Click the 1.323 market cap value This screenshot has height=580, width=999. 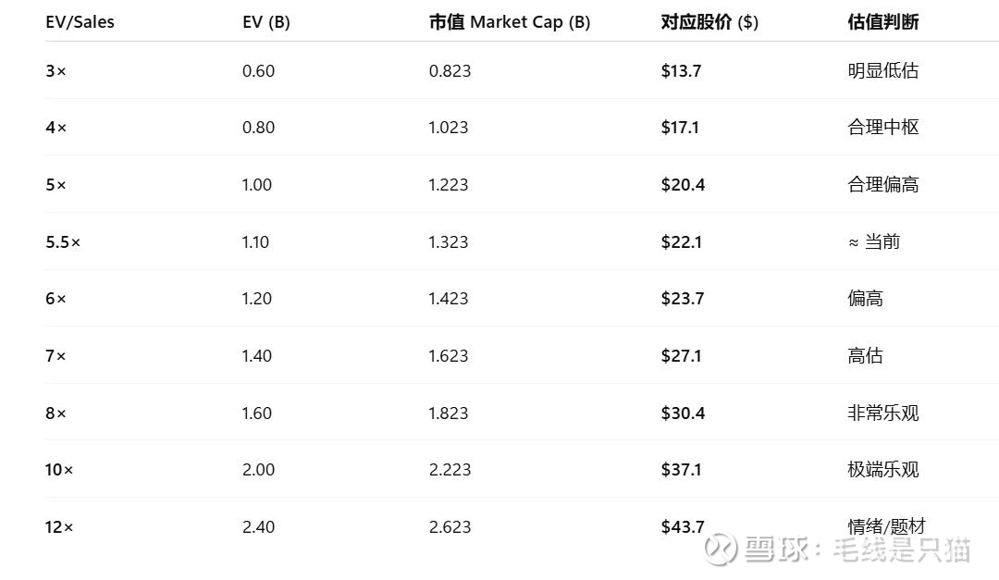pyautogui.click(x=449, y=241)
